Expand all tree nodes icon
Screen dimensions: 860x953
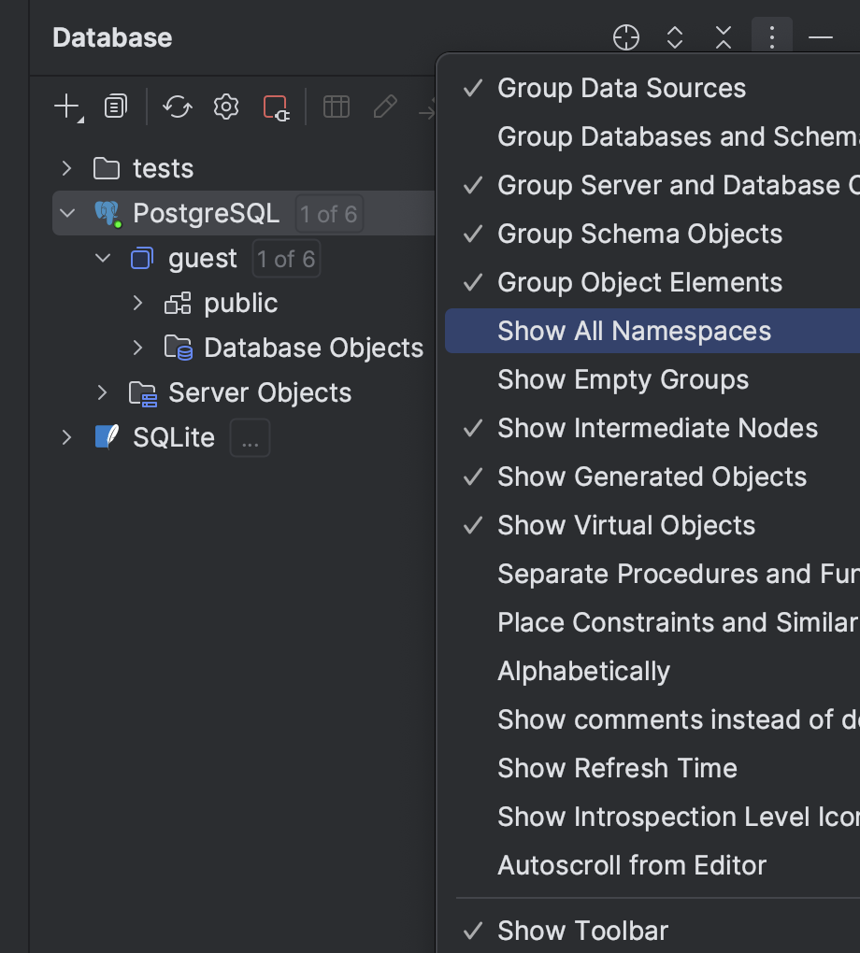point(674,37)
